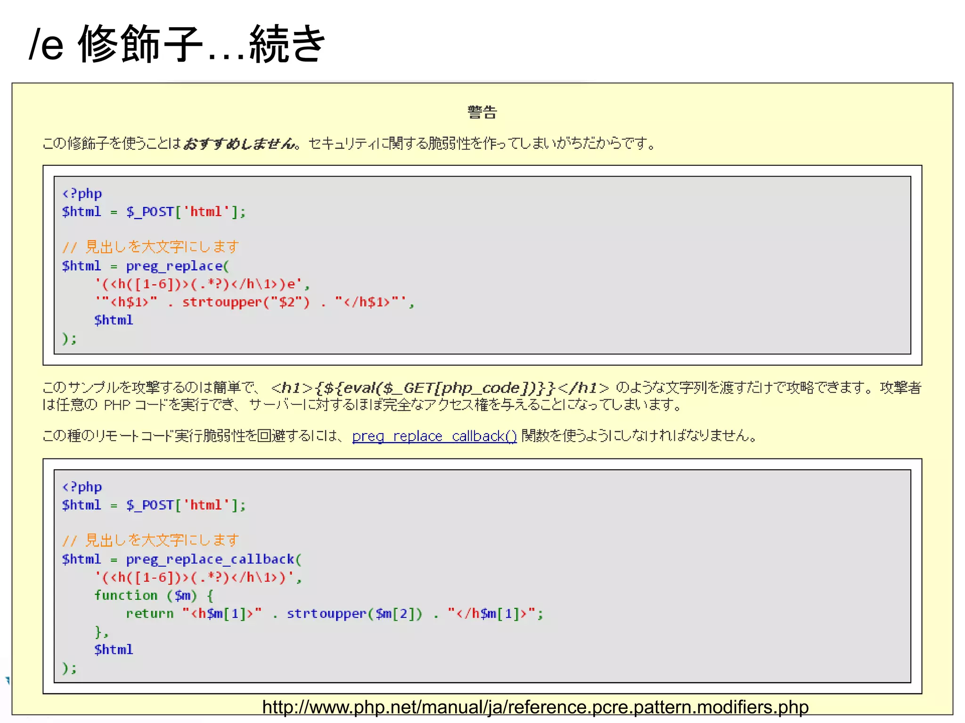Click the 'function ($m) {' line
The width and height of the screenshot is (965, 723).
pos(154,595)
